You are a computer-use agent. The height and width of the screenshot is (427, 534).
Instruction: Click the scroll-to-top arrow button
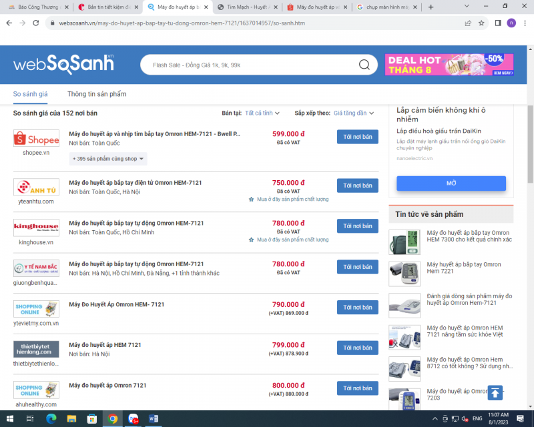pyautogui.click(x=495, y=393)
